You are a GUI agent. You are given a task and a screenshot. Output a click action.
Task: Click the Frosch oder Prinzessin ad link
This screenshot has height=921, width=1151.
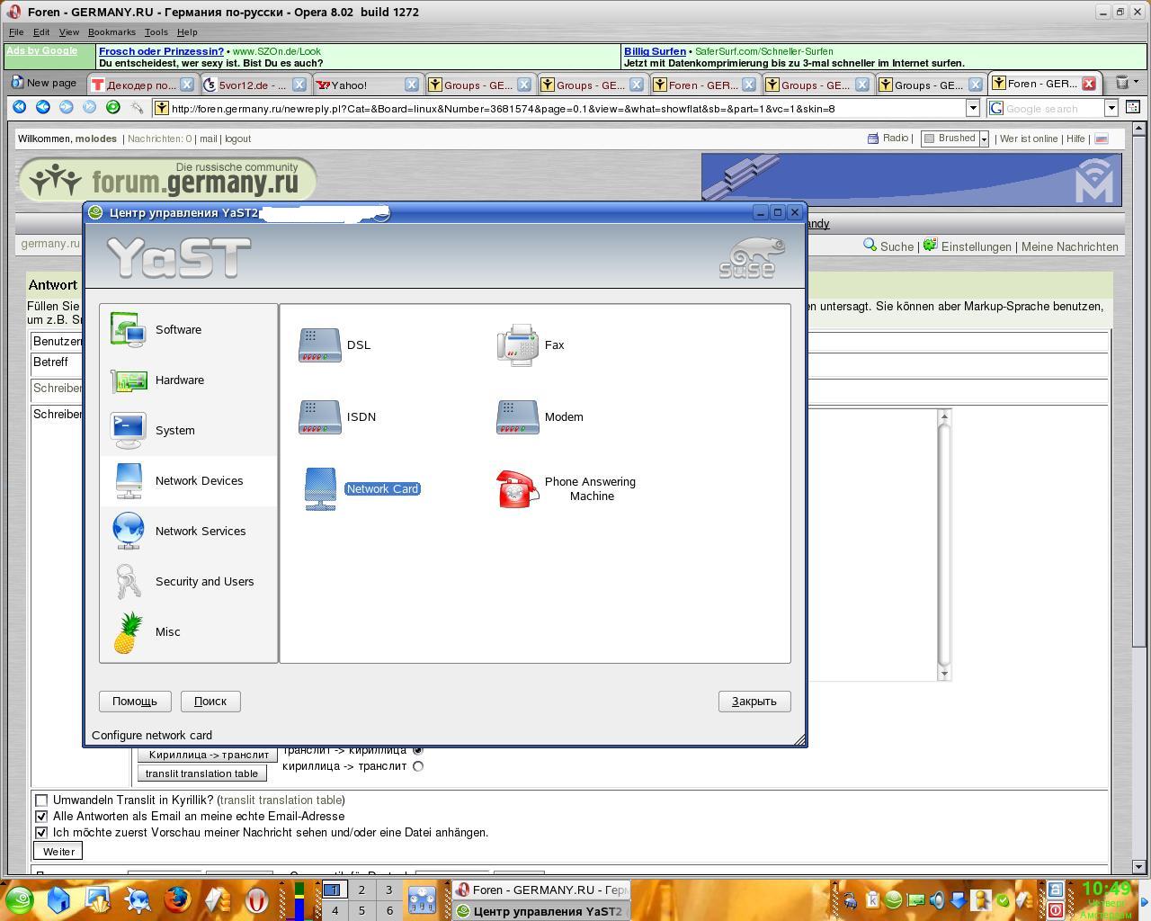point(161,51)
